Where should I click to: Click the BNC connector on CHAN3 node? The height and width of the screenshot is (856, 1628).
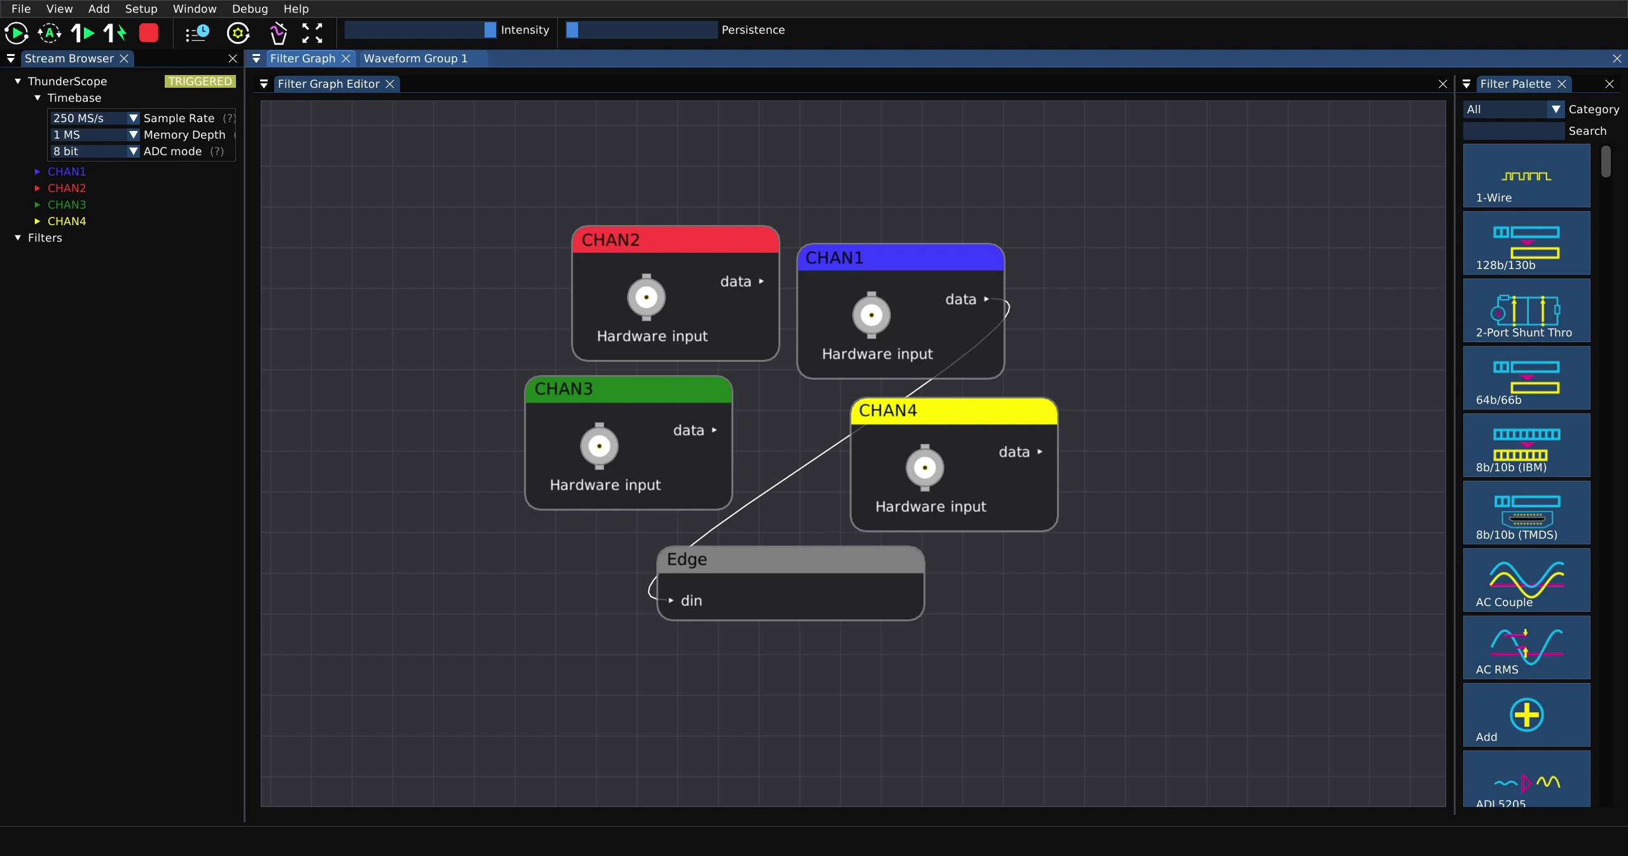599,446
